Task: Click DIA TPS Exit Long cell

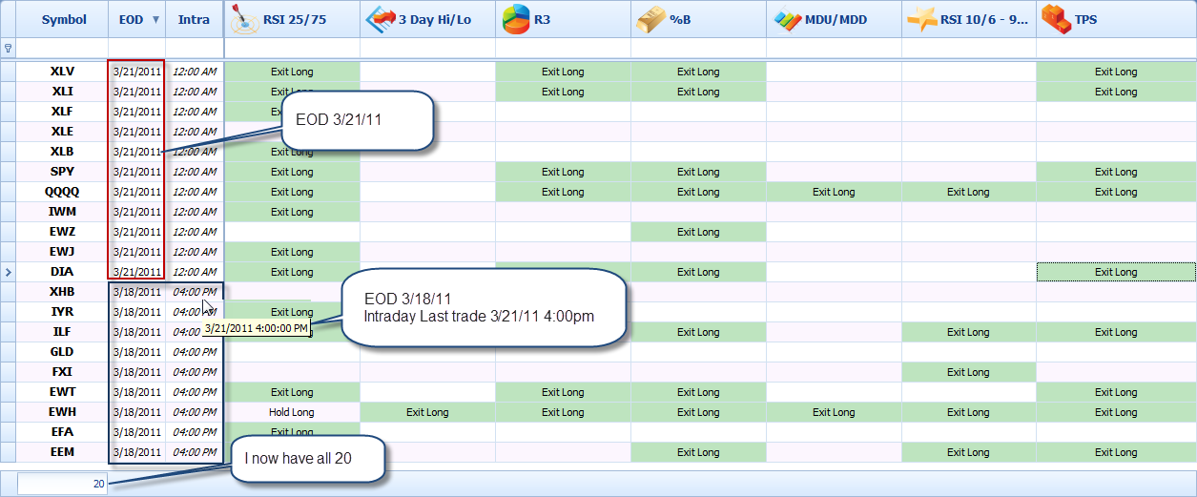Action: (1116, 272)
